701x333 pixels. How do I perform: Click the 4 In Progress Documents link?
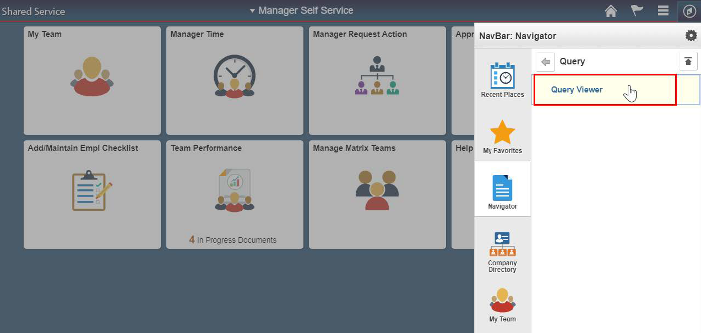234,239
